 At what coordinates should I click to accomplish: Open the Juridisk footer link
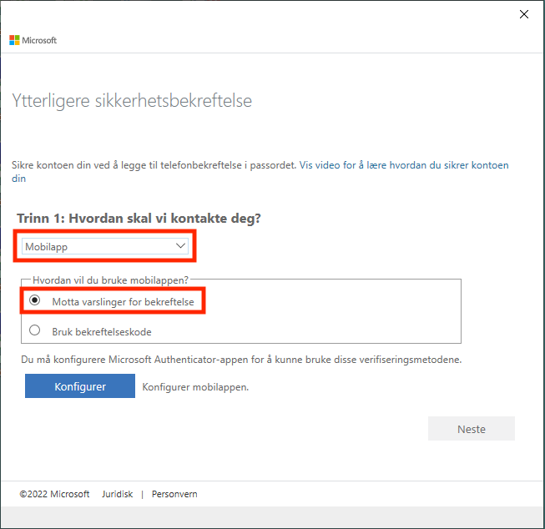click(117, 494)
